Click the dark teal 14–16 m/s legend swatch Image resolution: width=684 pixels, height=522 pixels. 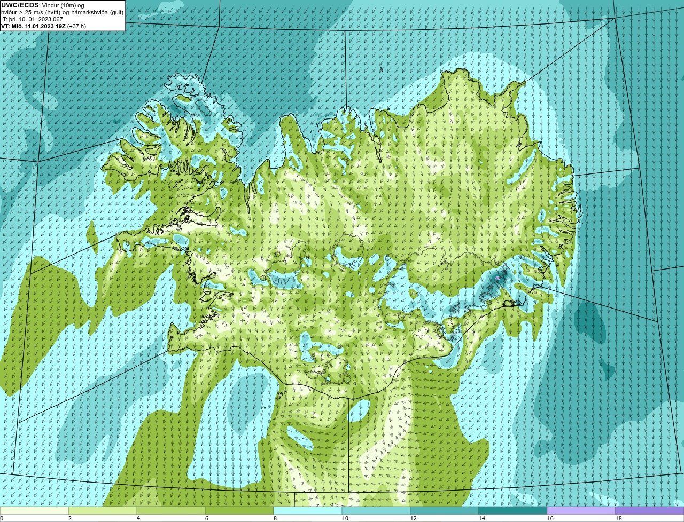tap(513, 510)
